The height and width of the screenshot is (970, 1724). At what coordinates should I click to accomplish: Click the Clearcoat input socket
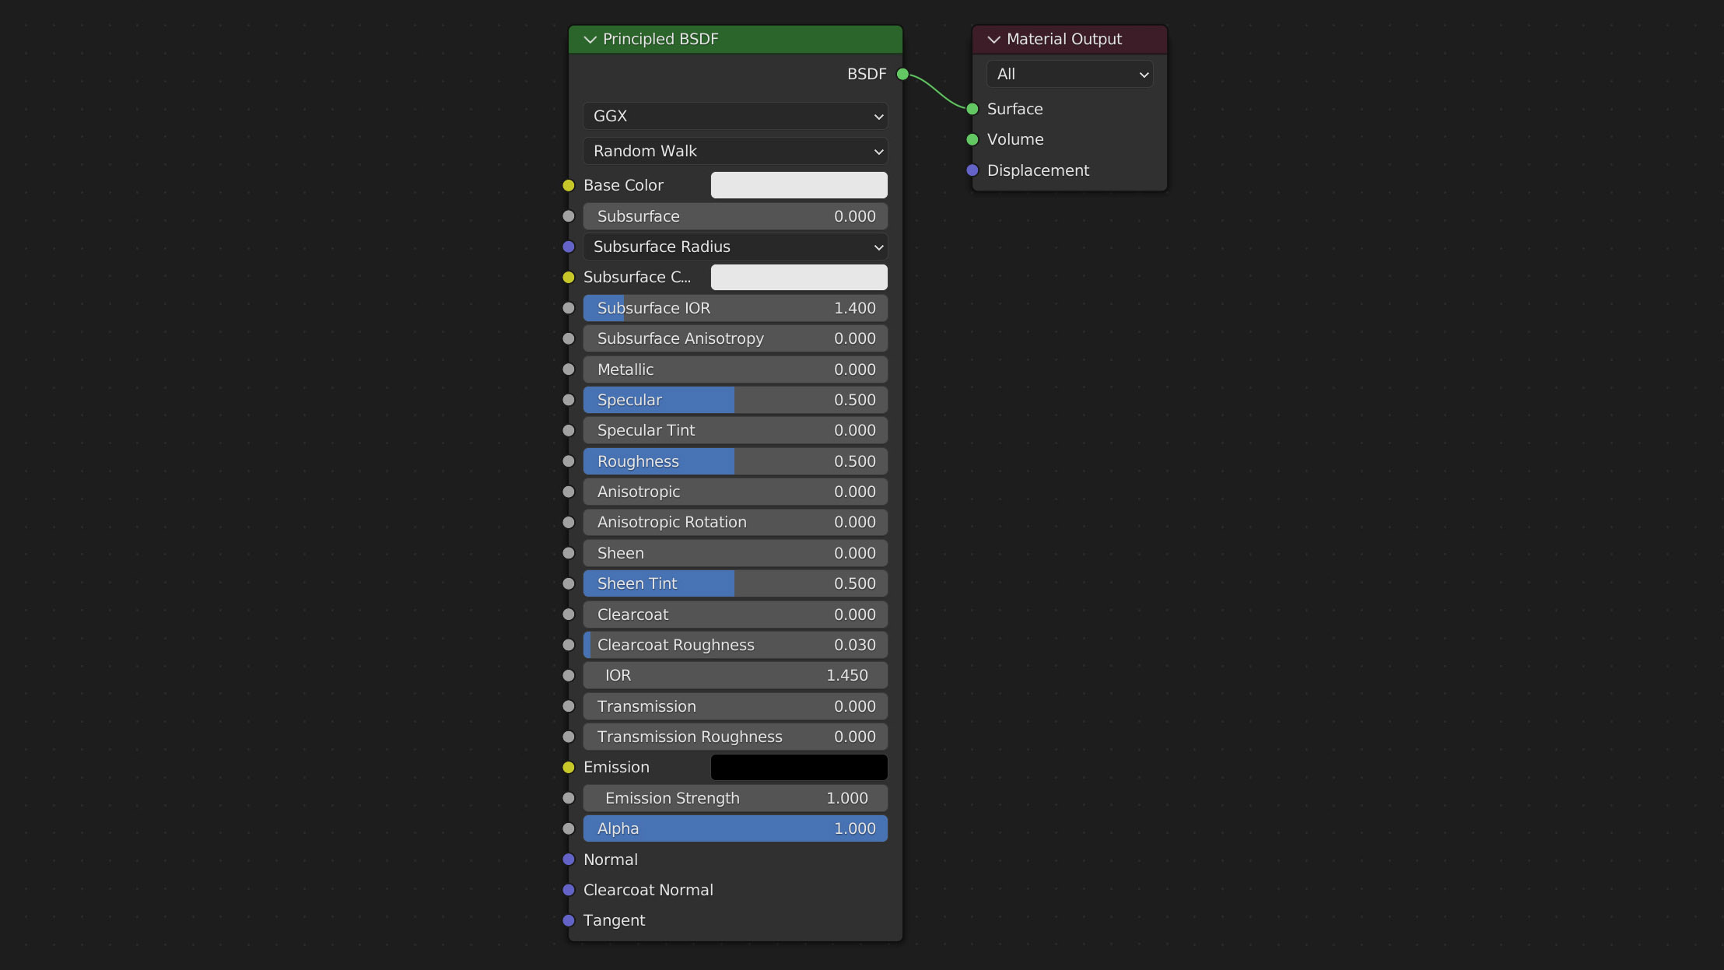pos(569,615)
